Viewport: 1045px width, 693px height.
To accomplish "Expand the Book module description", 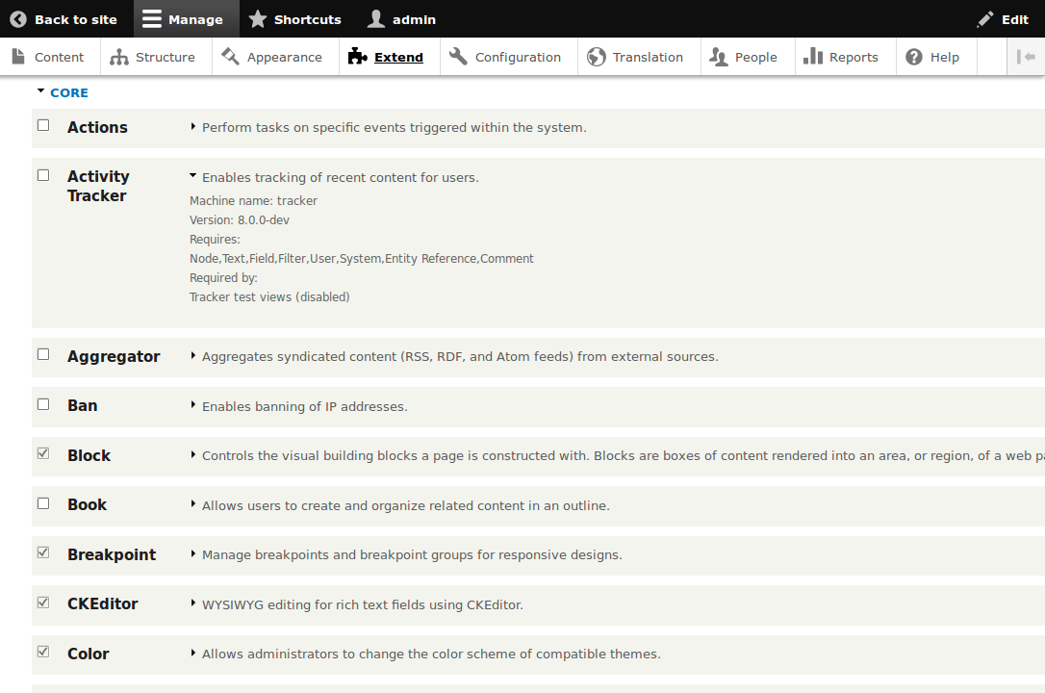I will click(x=193, y=504).
